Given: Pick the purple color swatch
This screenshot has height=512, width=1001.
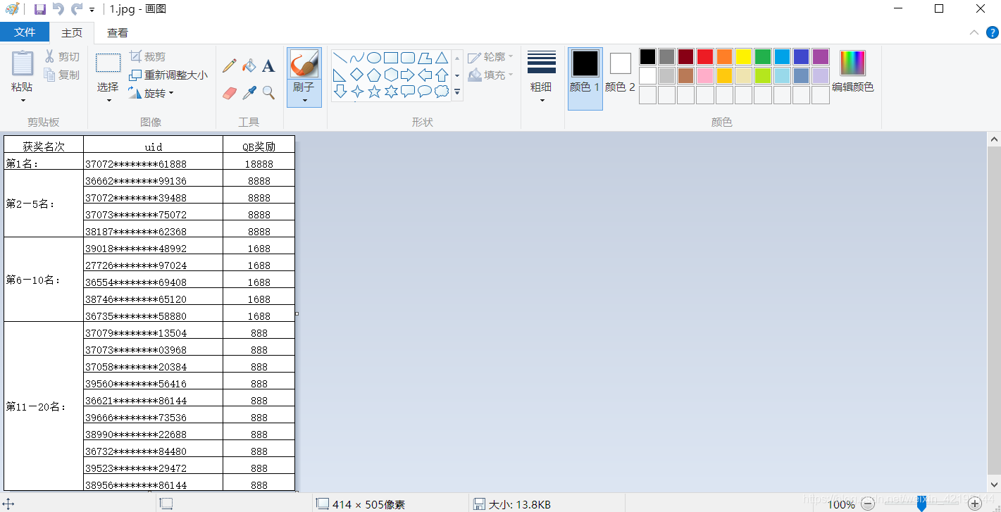Looking at the screenshot, I should click(821, 57).
